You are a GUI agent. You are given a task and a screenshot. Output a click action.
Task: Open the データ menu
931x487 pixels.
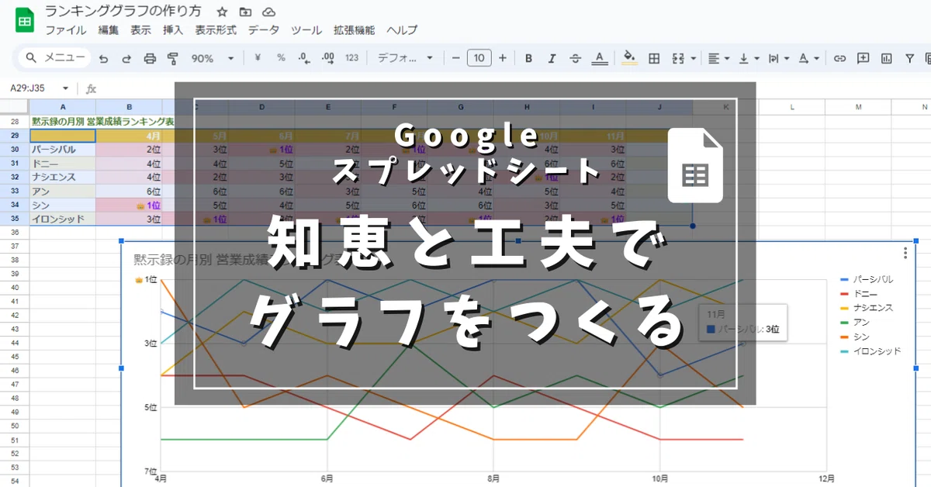pos(264,30)
